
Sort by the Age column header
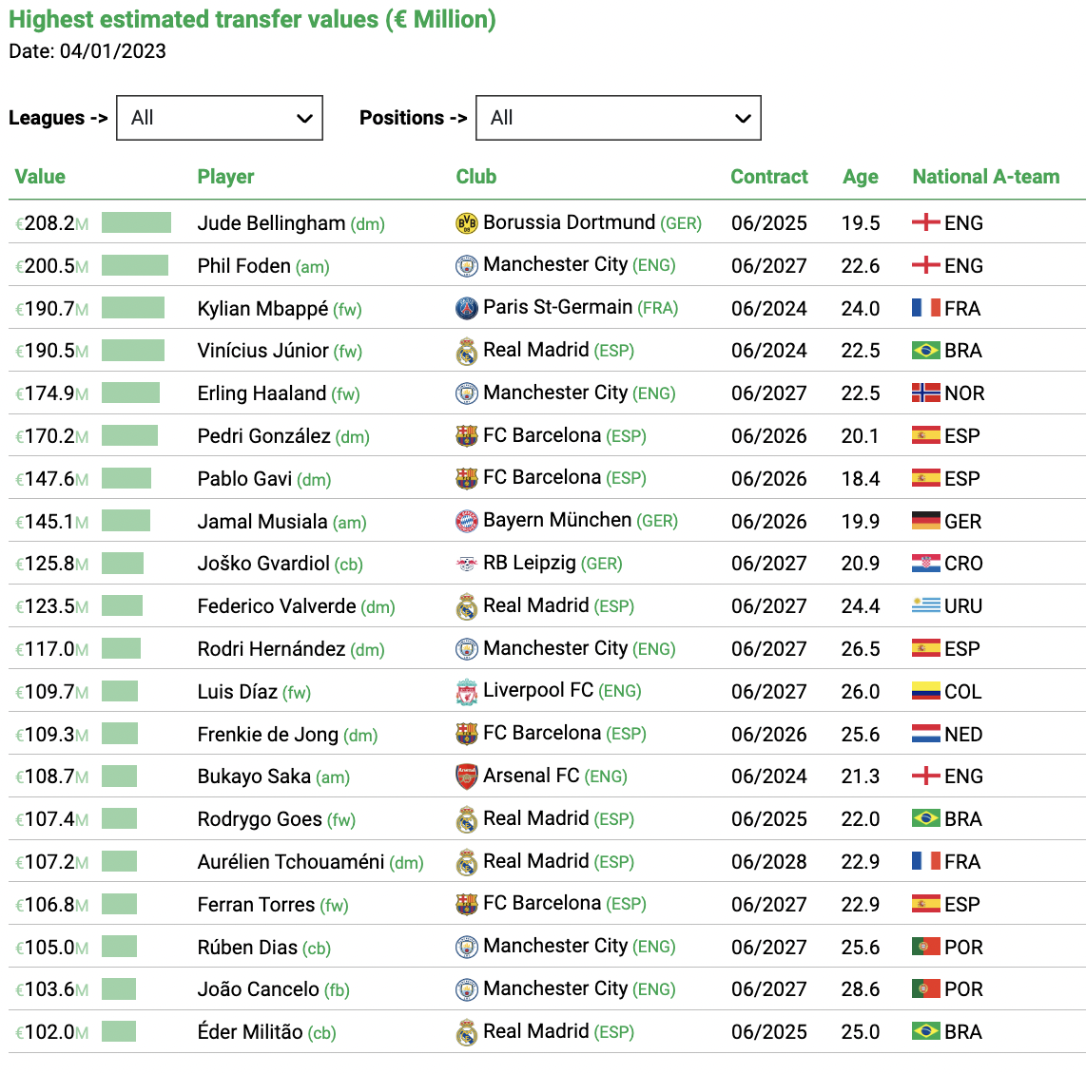[861, 177]
